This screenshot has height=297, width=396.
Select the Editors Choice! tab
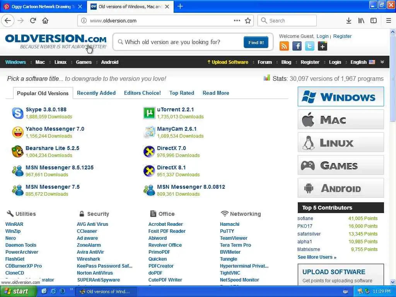click(x=142, y=93)
